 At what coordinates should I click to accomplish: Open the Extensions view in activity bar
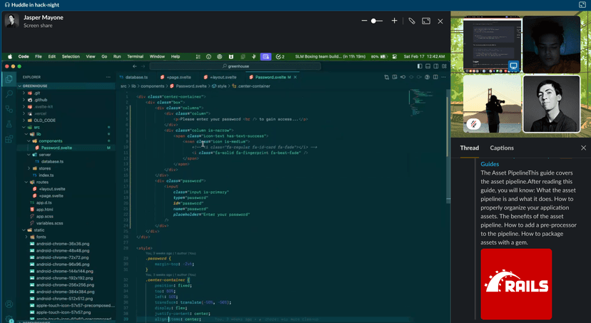9,140
